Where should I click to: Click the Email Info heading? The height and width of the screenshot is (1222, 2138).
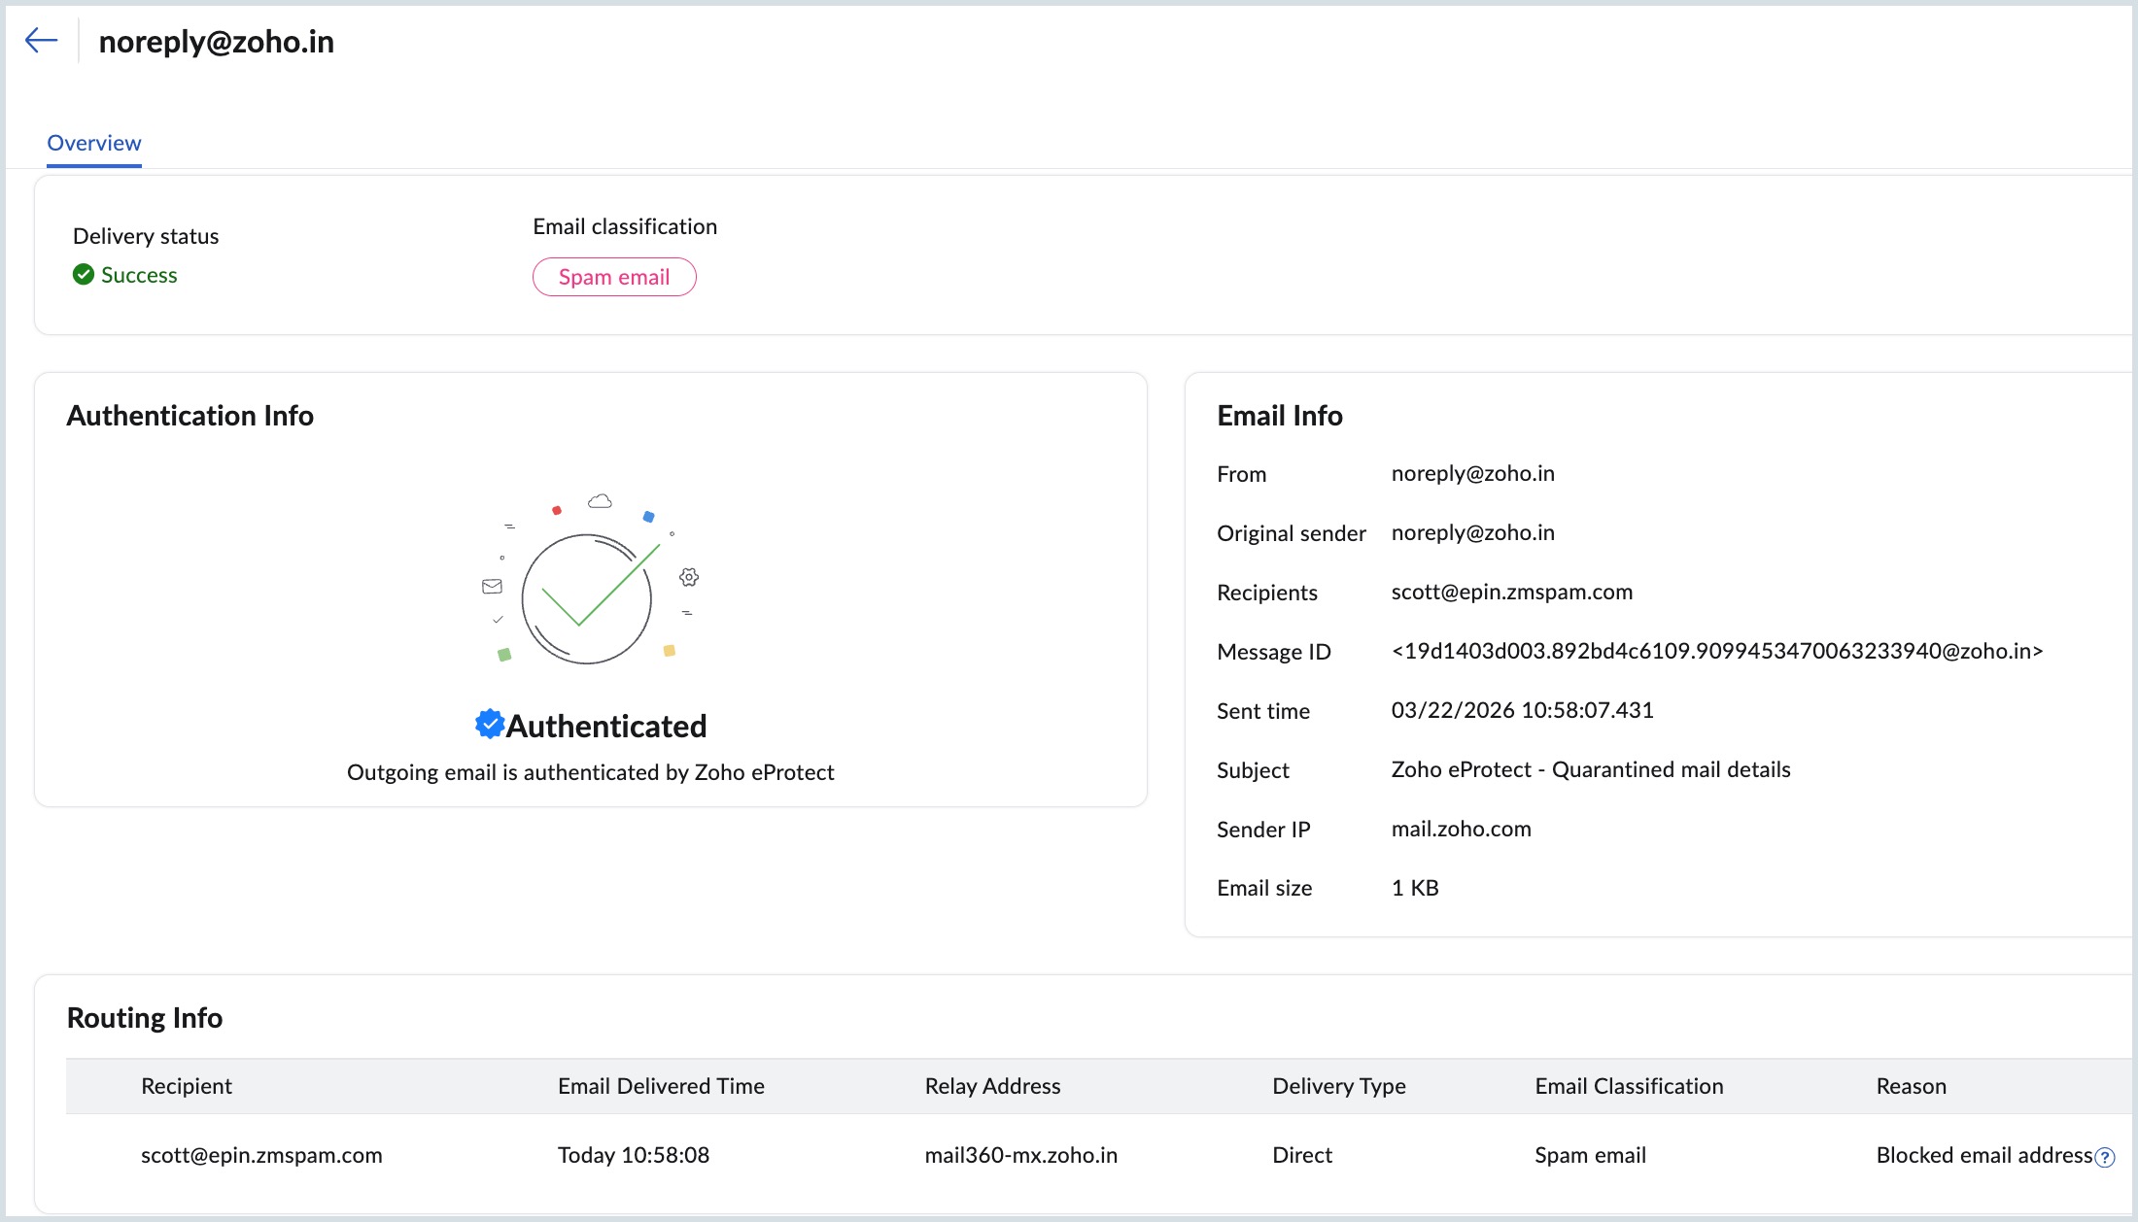coord(1280,416)
